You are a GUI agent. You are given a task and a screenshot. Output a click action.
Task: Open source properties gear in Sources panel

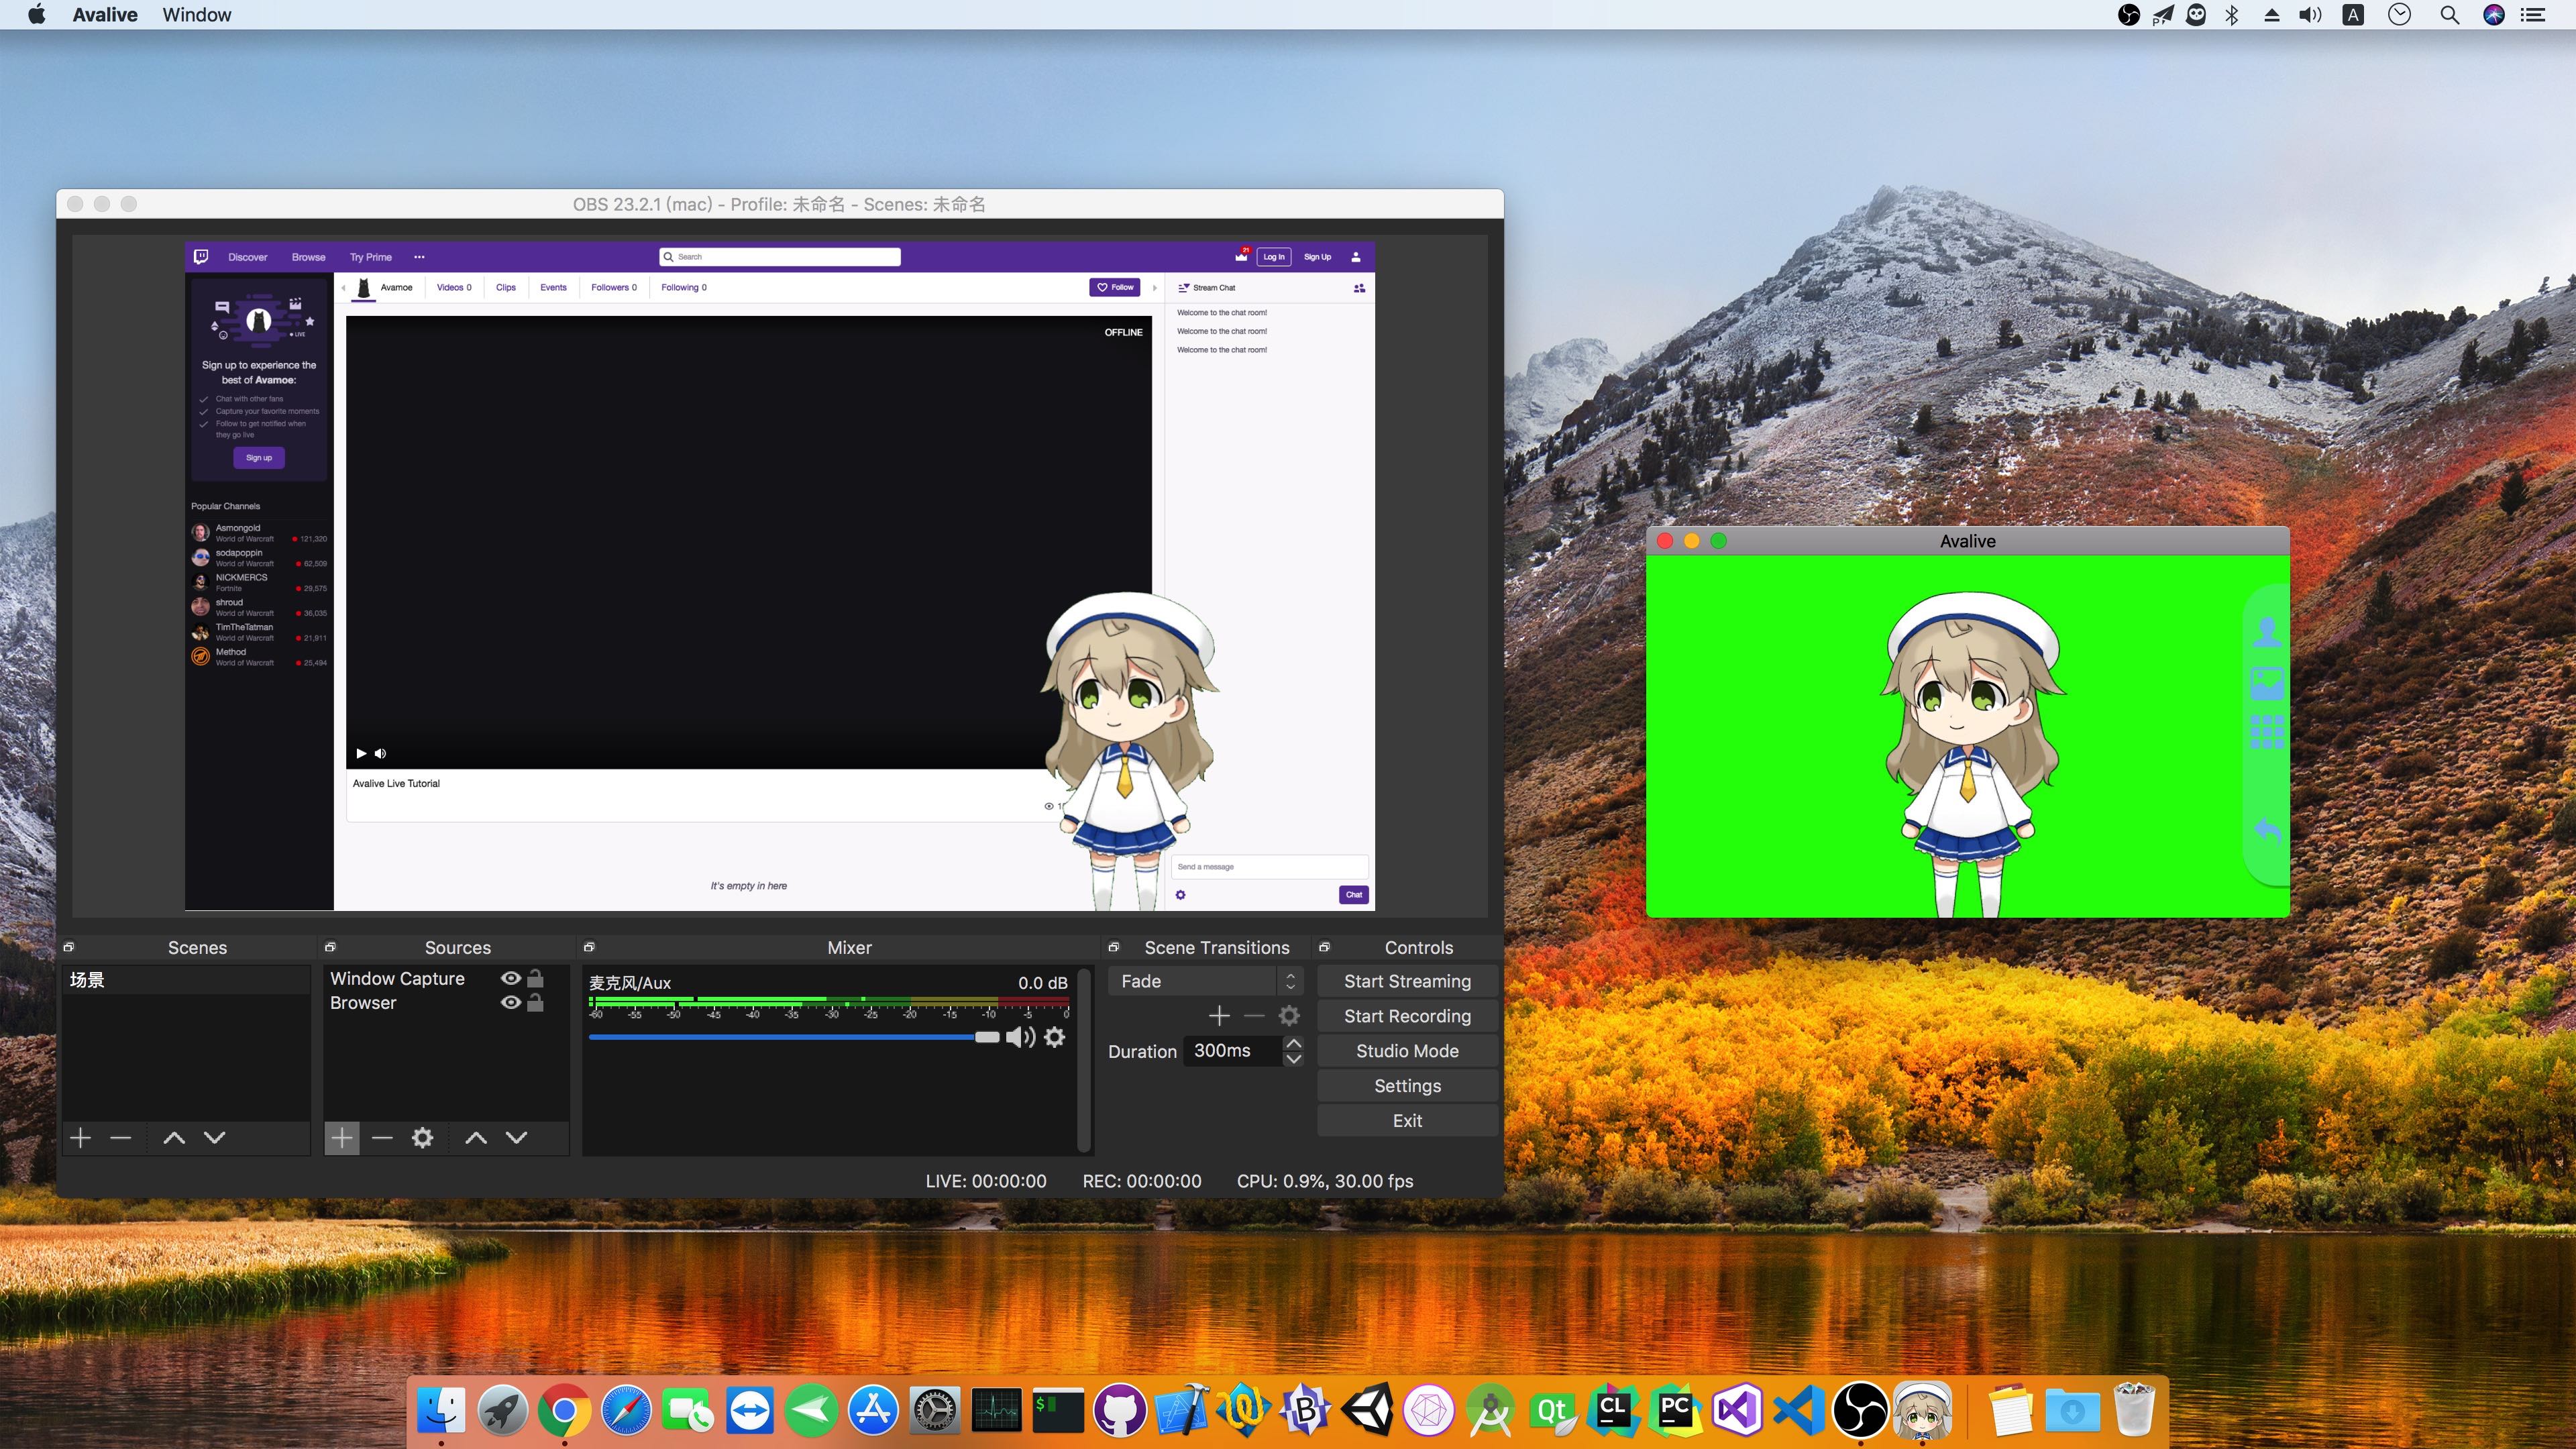click(422, 1138)
